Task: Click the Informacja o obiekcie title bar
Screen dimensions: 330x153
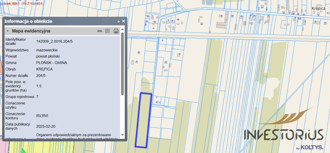Action: [55, 21]
